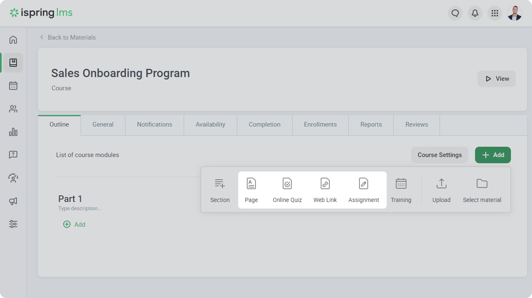Click the Course Settings button
The width and height of the screenshot is (532, 298).
click(440, 155)
